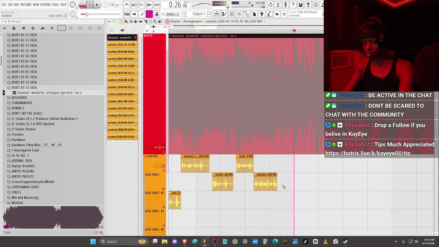Image resolution: width=439 pixels, height=247 pixels.
Task: Switch the PAT/SONG mode toggle
Action: pos(82,5)
